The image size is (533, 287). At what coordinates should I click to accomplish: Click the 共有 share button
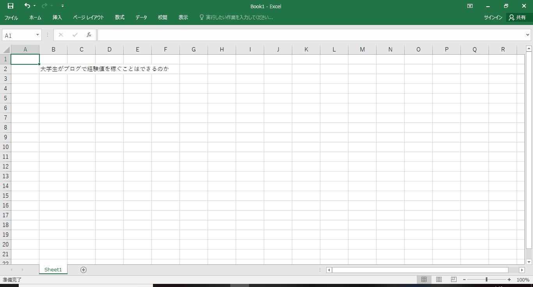tap(518, 18)
